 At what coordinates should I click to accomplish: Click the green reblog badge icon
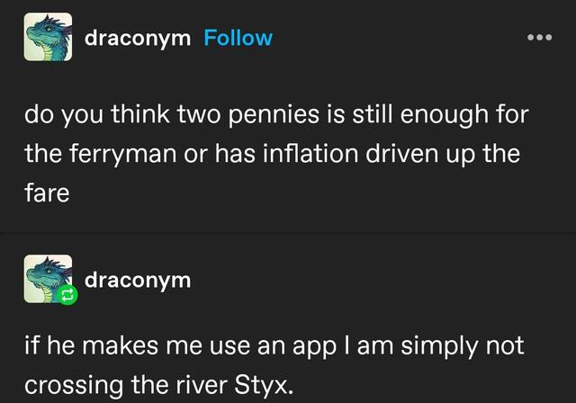[65, 295]
